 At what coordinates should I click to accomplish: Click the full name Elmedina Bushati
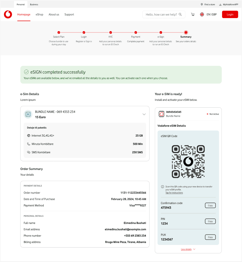pyautogui.click(x=135, y=223)
